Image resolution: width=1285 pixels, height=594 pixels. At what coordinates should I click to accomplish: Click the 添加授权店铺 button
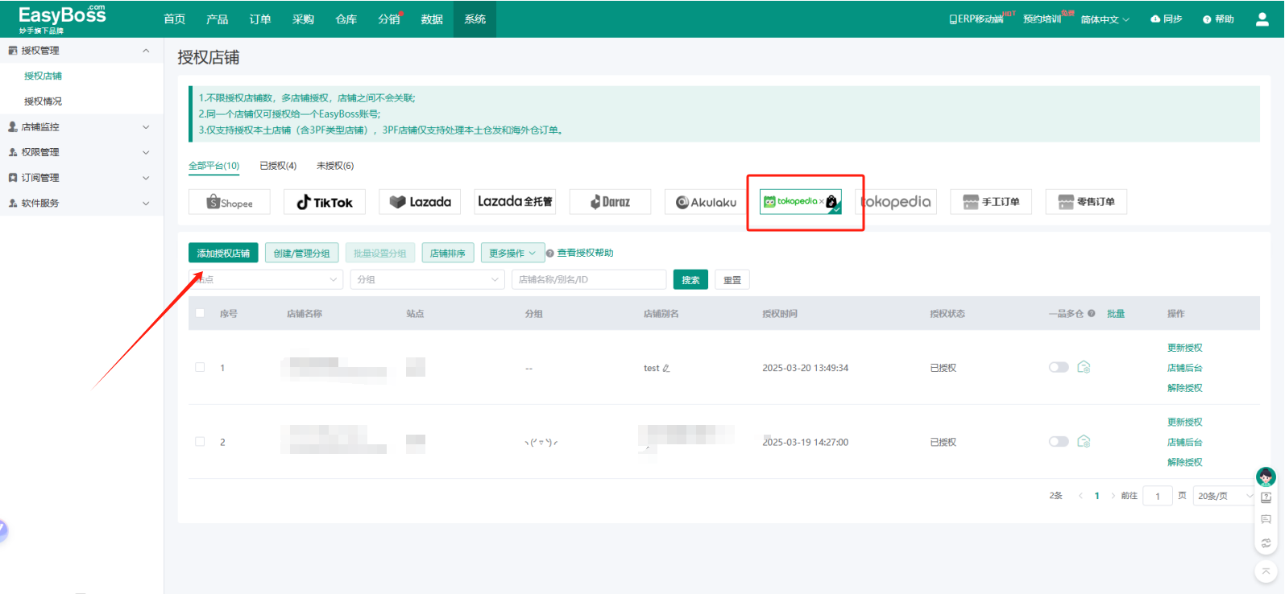pos(224,254)
